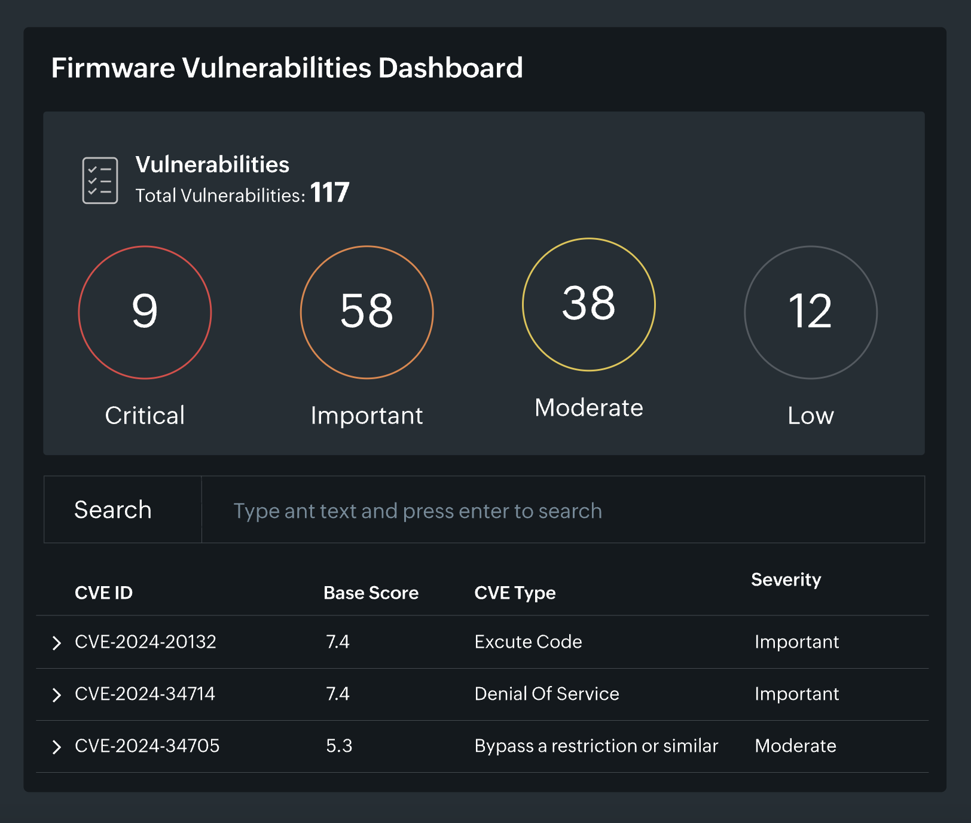
Task: Sort by CVE ID column header
Action: click(x=103, y=593)
